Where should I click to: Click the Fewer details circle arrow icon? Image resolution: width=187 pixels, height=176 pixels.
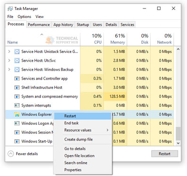coord(11,154)
